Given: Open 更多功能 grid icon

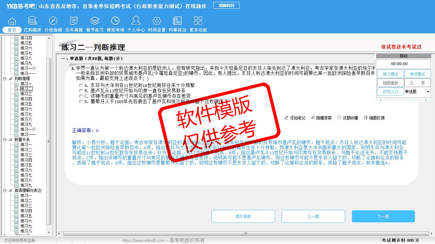Looking at the screenshot, I should click(x=198, y=21).
